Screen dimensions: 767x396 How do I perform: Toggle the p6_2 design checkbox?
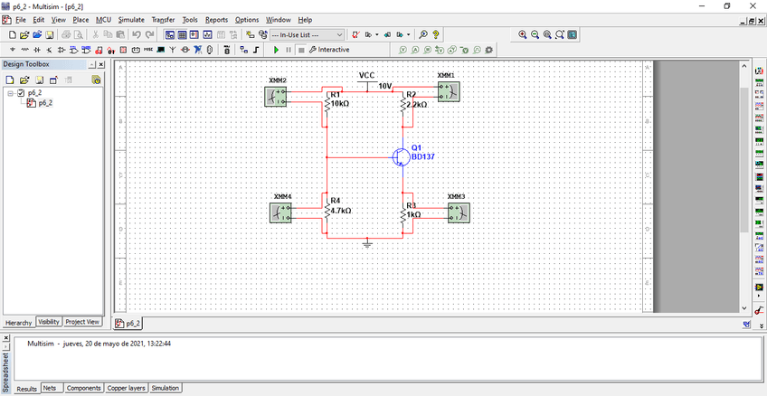[x=21, y=92]
